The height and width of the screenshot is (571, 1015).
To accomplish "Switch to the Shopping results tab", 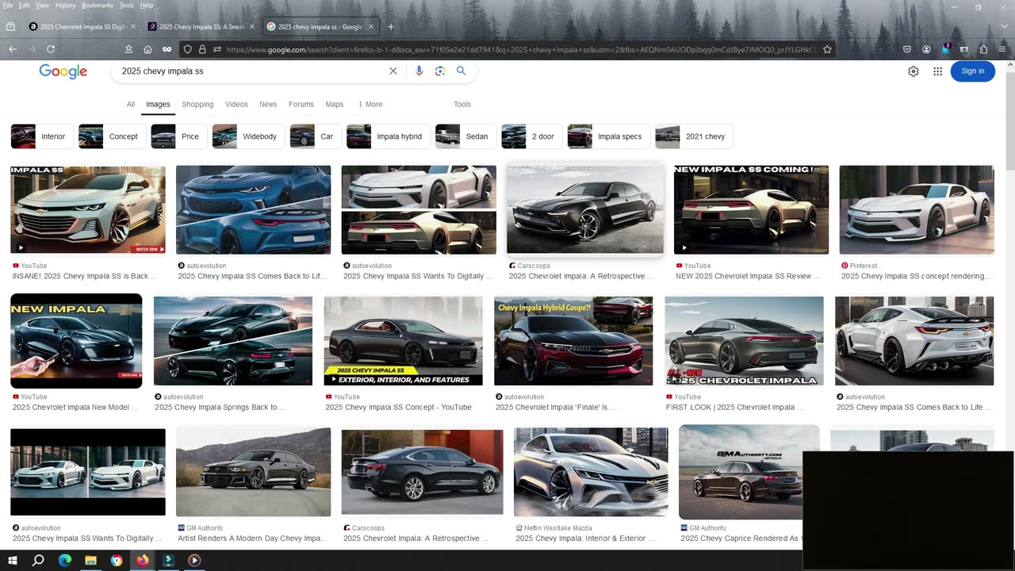I will pyautogui.click(x=197, y=104).
